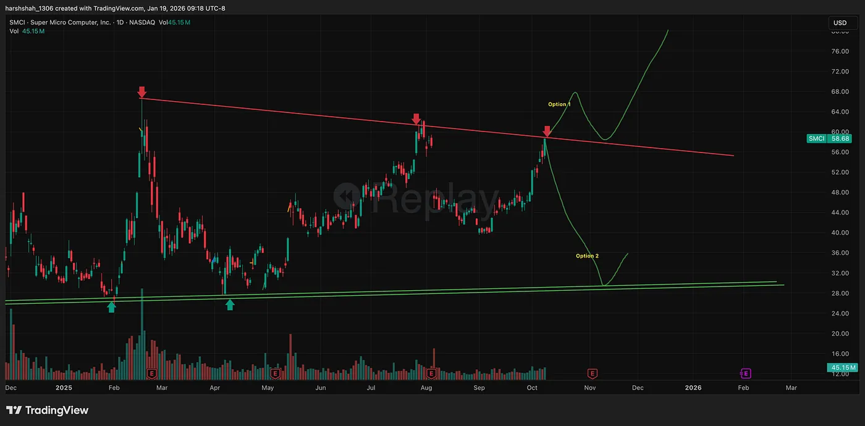Open the earnings E marker near March 2025

[x=151, y=373]
